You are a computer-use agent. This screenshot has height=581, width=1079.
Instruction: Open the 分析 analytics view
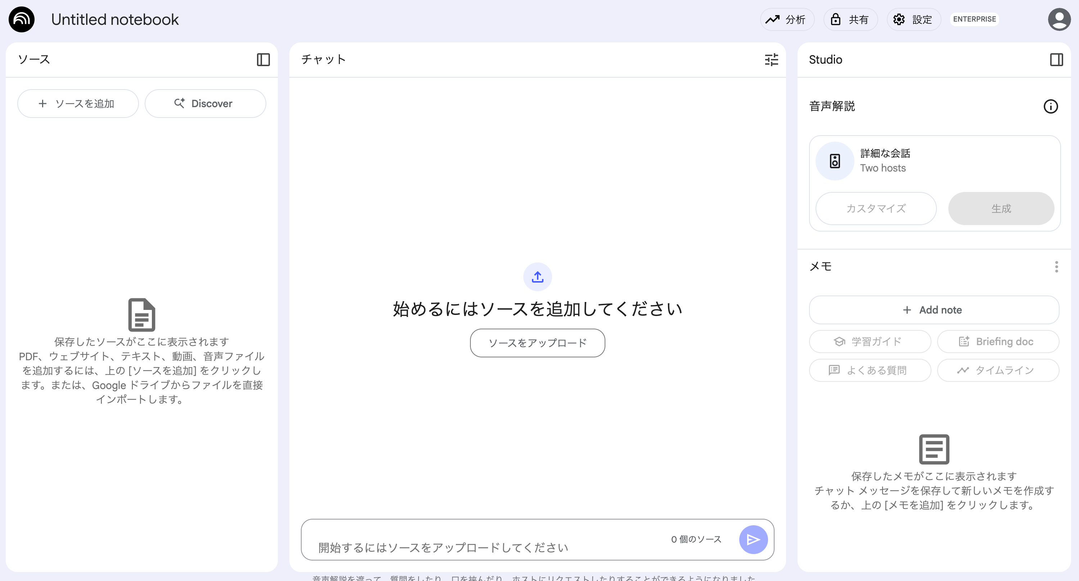[x=787, y=19]
